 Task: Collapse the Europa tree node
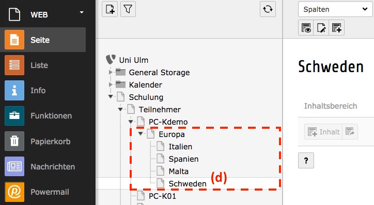(141, 133)
